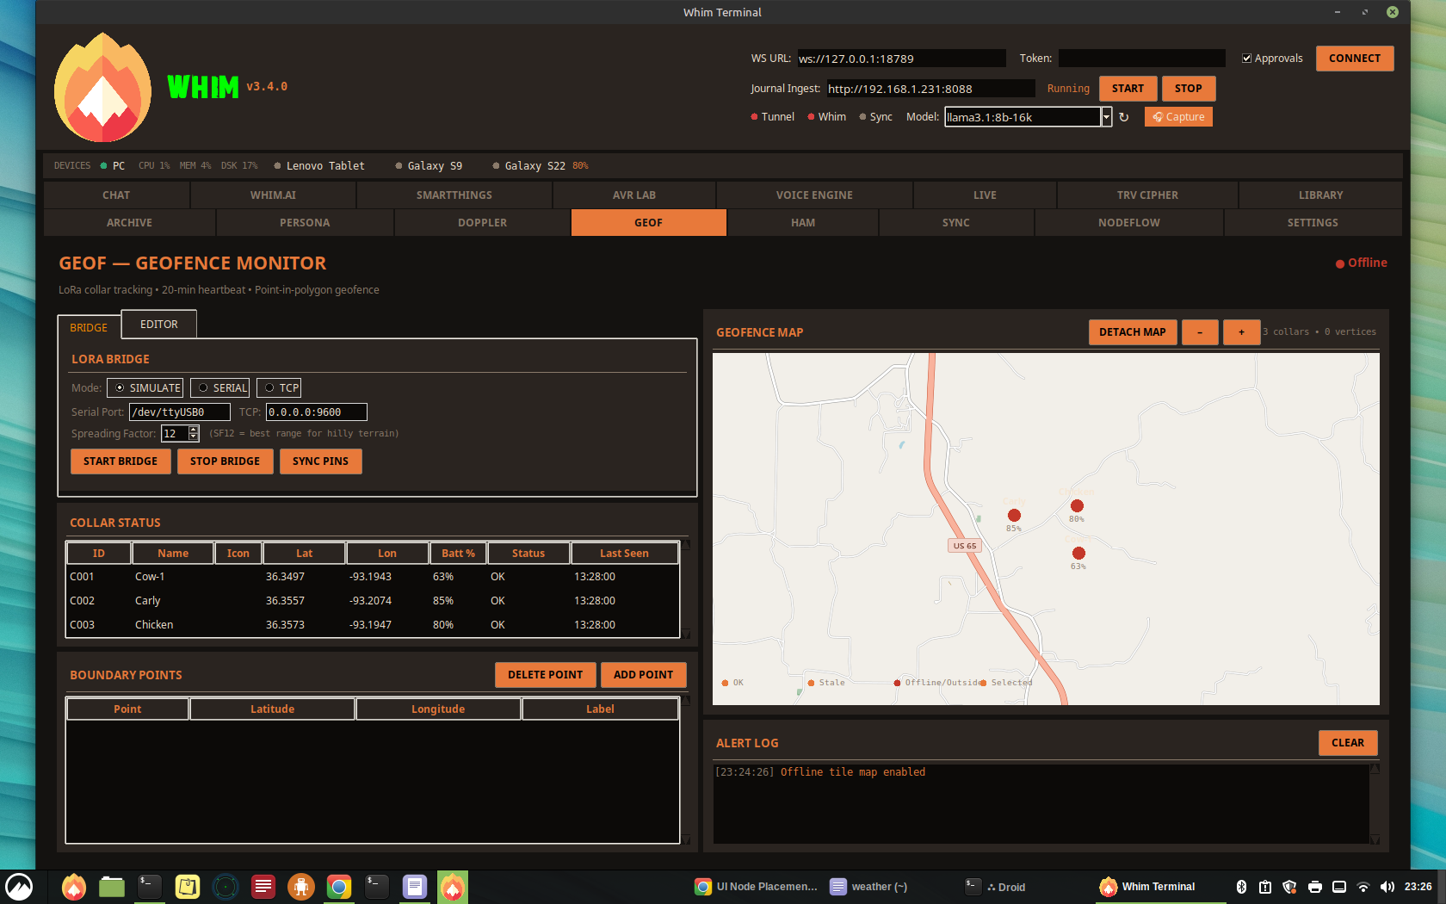Viewport: 1446px width, 904px height.
Task: Click the printer tray icon
Action: tap(1315, 887)
